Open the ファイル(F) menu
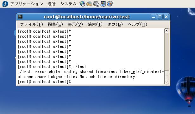This screenshot has width=195, height=114. click(31, 24)
